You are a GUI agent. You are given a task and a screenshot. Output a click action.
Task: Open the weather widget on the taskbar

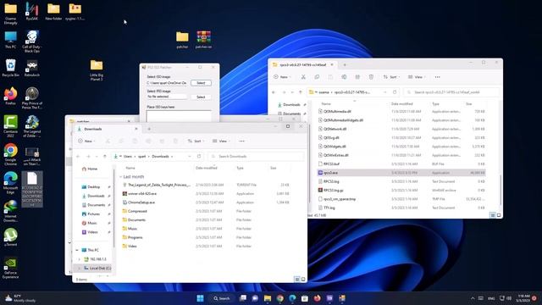20,298
